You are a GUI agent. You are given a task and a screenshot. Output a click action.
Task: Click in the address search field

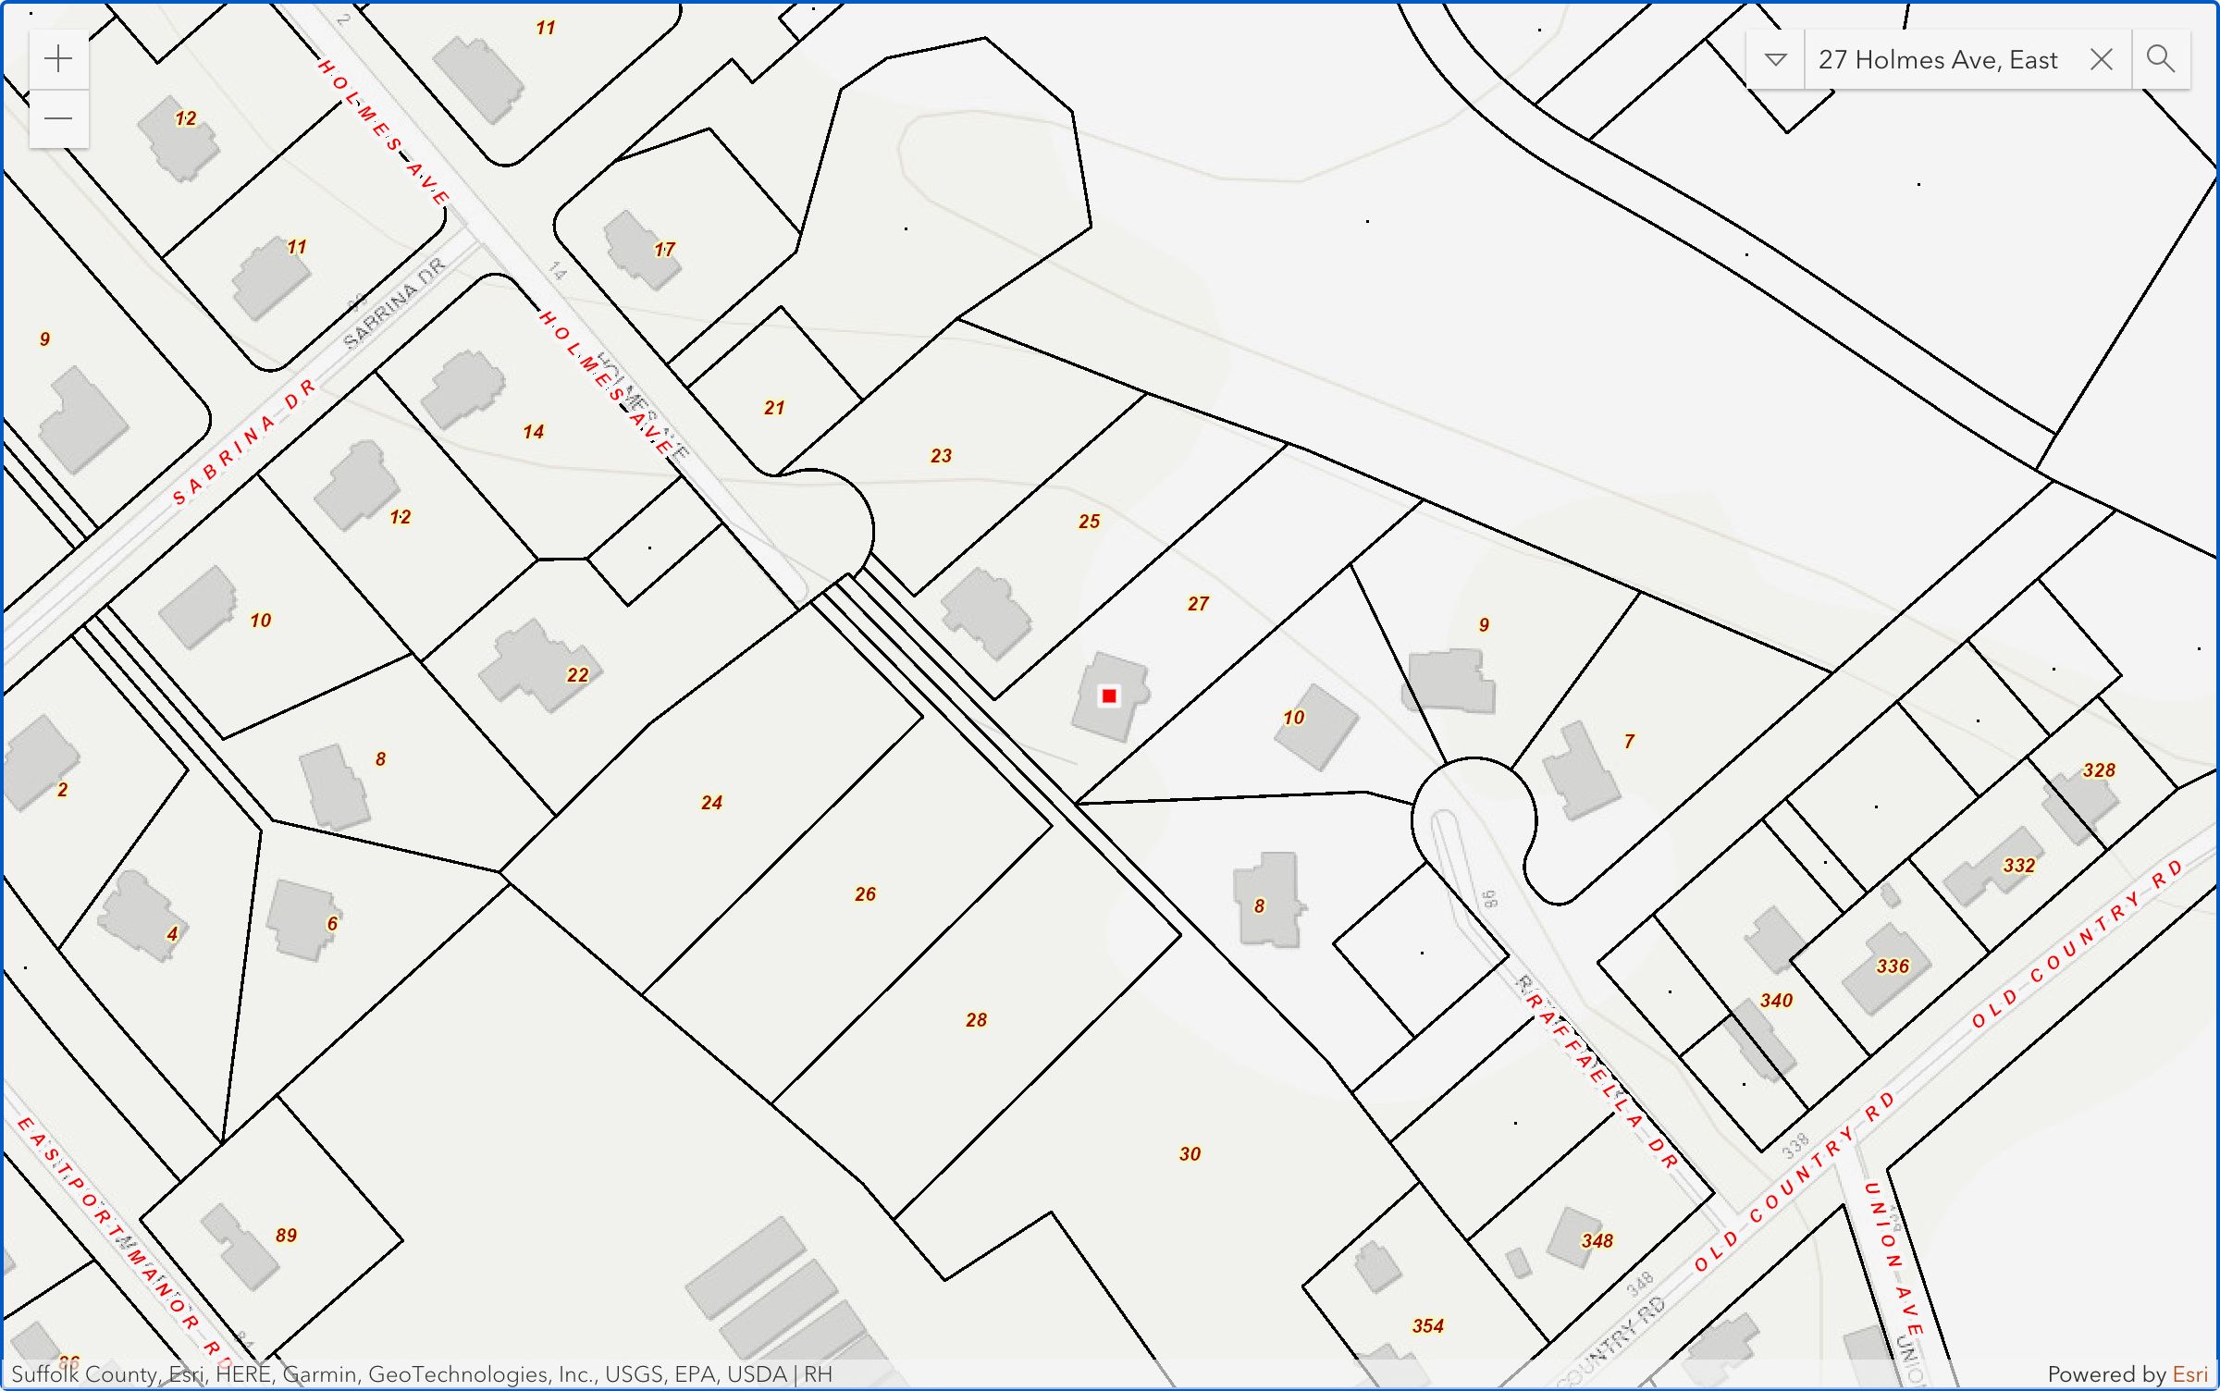[1938, 60]
